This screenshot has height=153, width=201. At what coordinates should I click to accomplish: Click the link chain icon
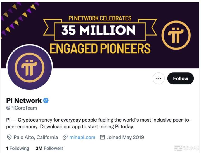pos(65,137)
